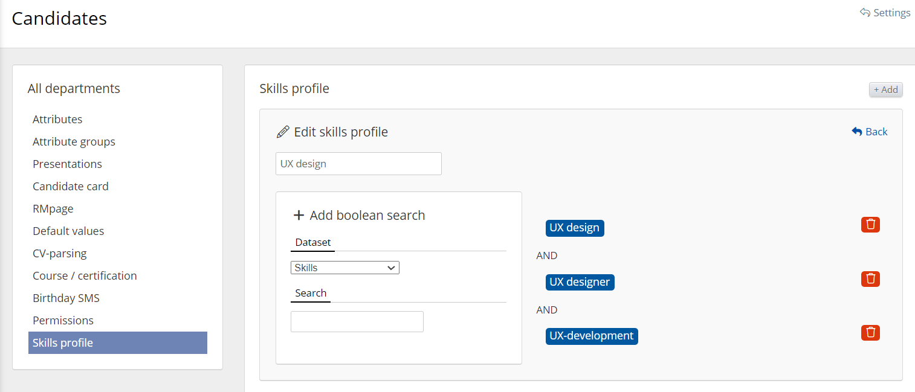Click the UX-development blue tag
This screenshot has height=392, width=915.
coord(591,336)
